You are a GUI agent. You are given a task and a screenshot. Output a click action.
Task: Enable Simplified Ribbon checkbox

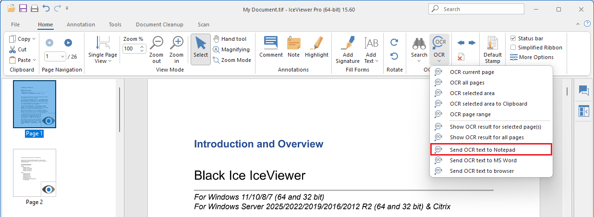(513, 48)
